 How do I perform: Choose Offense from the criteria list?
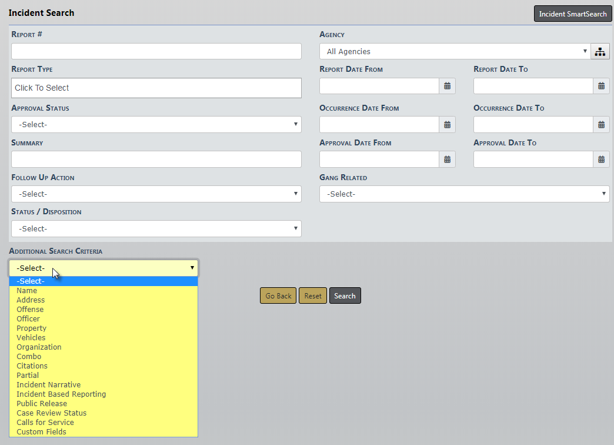pyautogui.click(x=30, y=310)
